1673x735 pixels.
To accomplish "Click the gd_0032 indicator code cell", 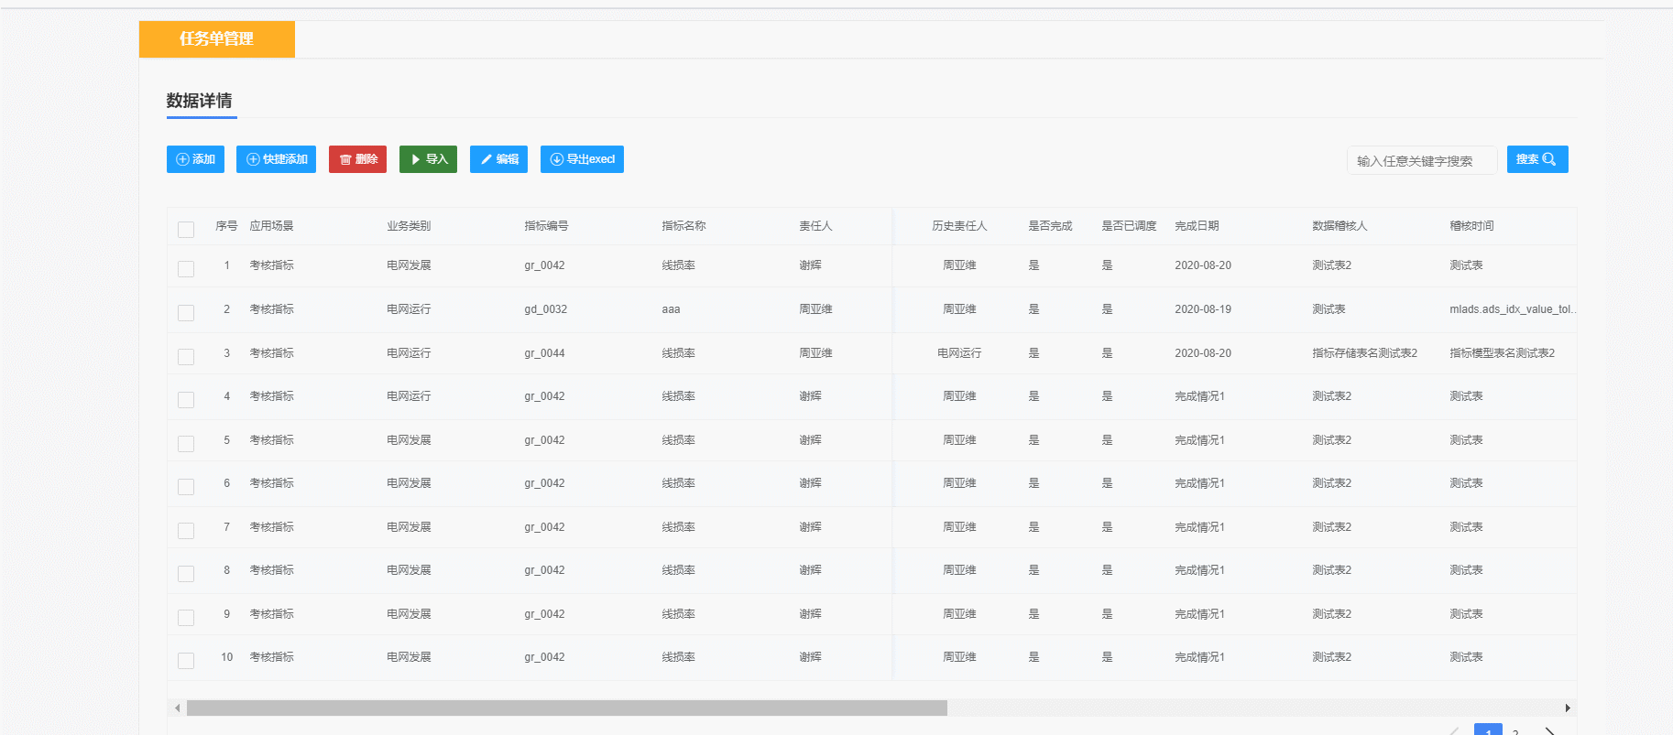I will 546,309.
